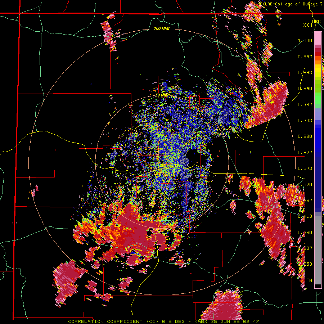Screen dimensions: 324x324
Task: Click the 50 NMI range ring label
Action: (162, 95)
